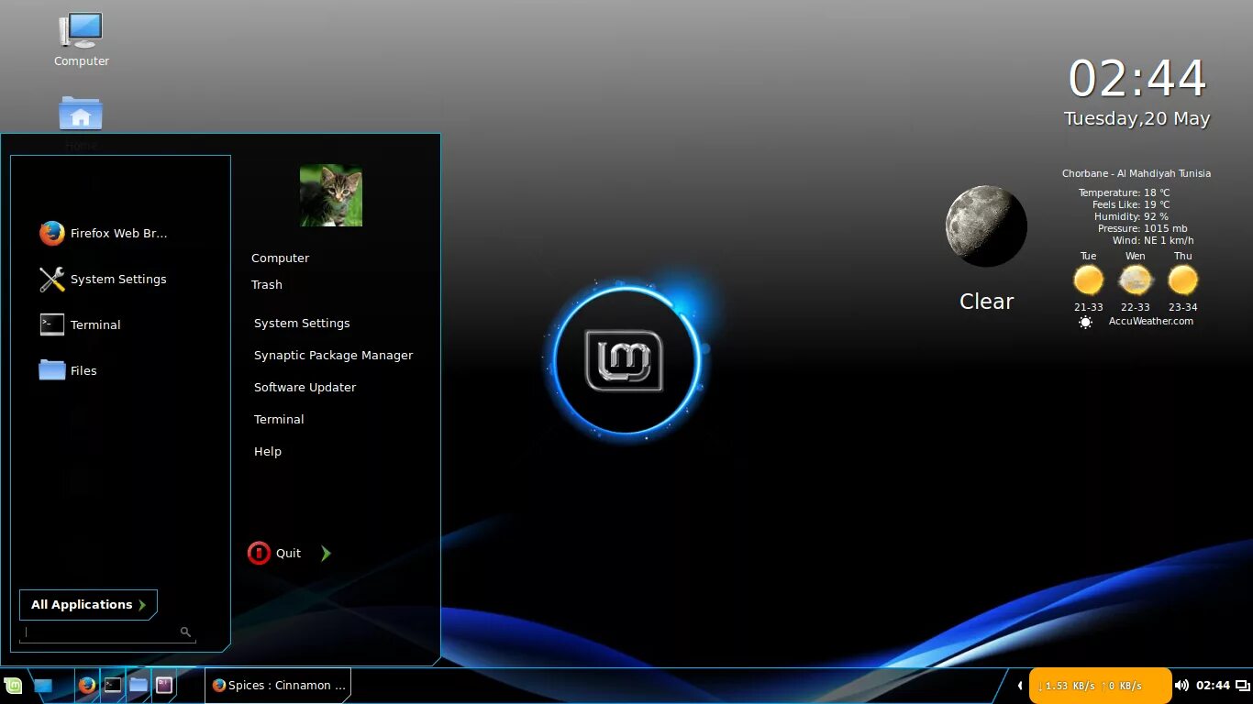Select Terminal in right menu column
This screenshot has height=704, width=1253.
point(279,420)
